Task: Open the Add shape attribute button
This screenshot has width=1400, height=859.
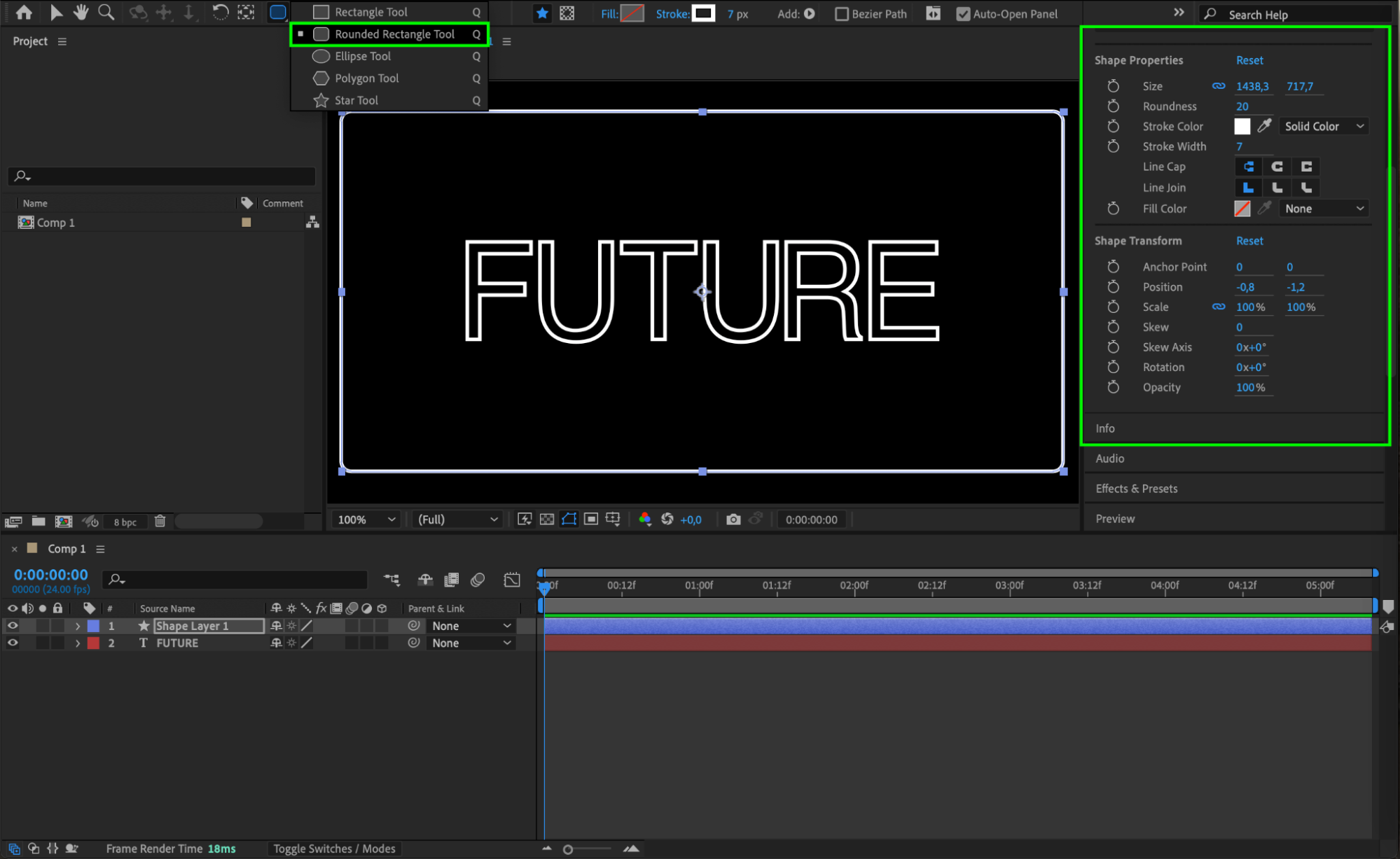Action: (x=809, y=13)
